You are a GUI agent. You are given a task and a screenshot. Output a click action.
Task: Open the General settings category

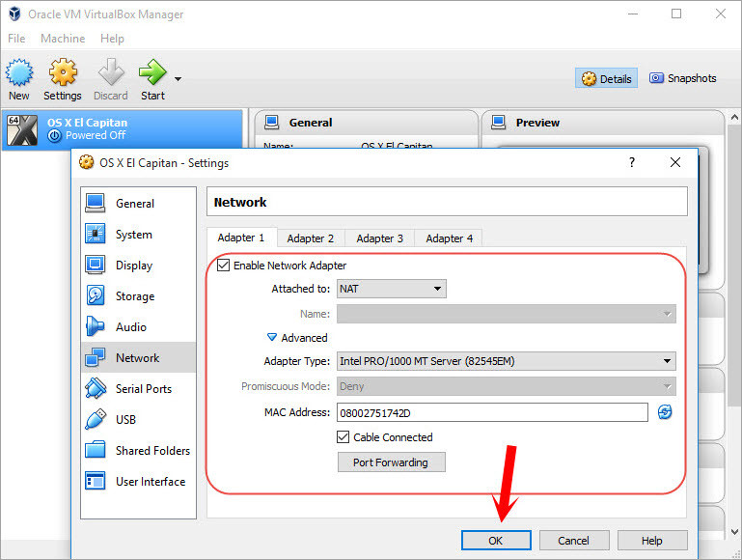click(138, 204)
